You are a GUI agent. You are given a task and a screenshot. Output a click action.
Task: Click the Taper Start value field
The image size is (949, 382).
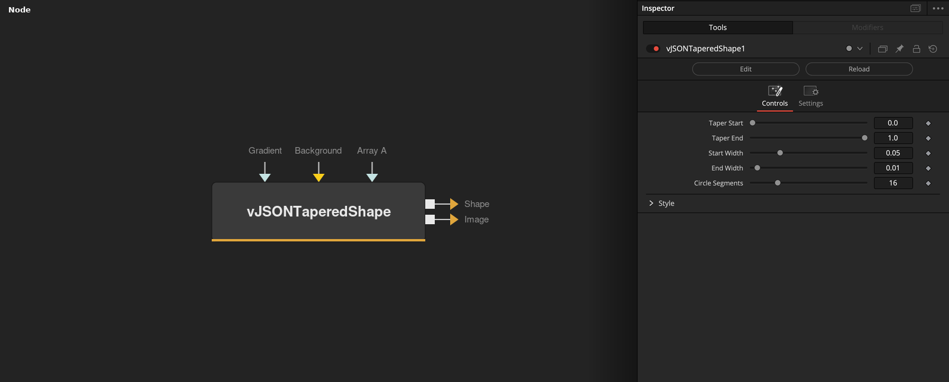click(x=893, y=123)
